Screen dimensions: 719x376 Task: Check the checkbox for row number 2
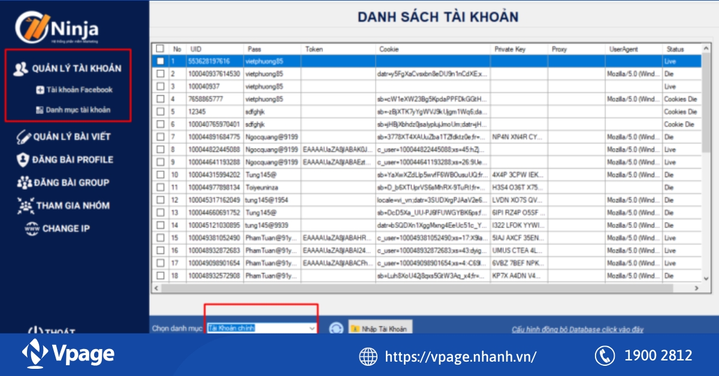(x=160, y=74)
